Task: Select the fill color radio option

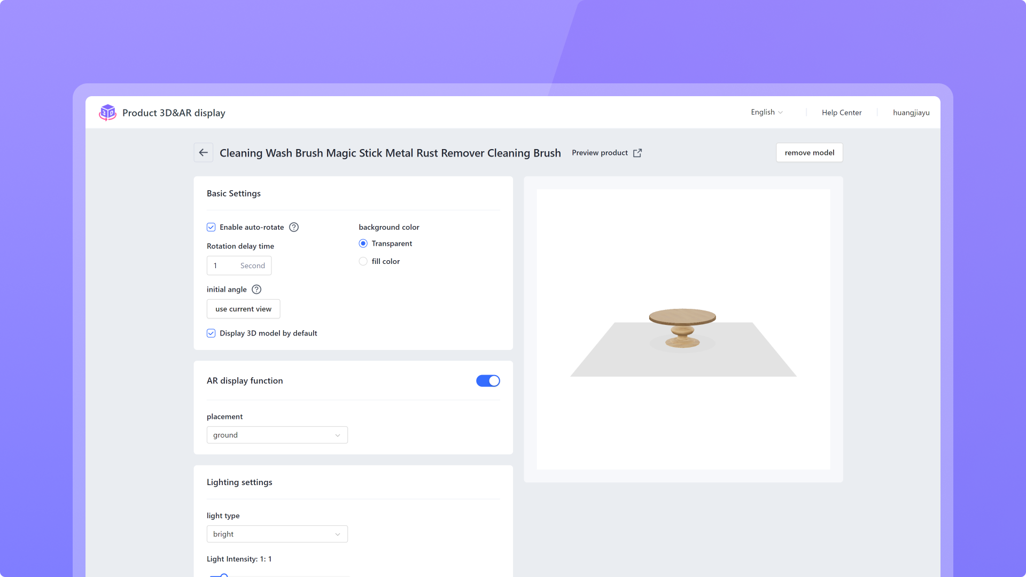Action: (363, 261)
